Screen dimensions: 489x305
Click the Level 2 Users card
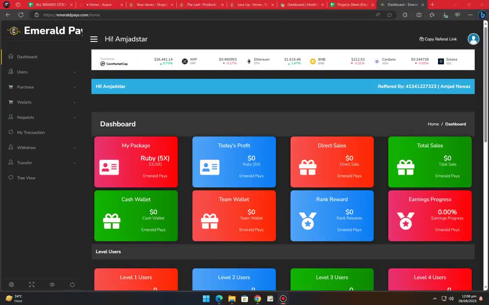[x=234, y=280]
